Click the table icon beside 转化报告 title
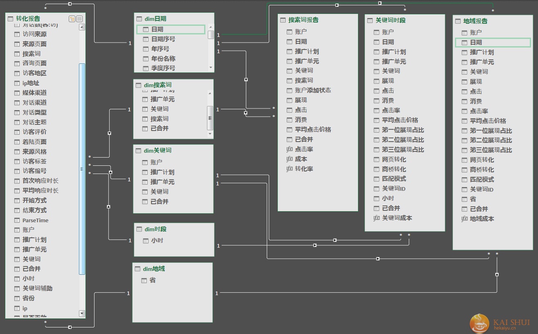Image resolution: width=538 pixels, height=334 pixels. 10,18
